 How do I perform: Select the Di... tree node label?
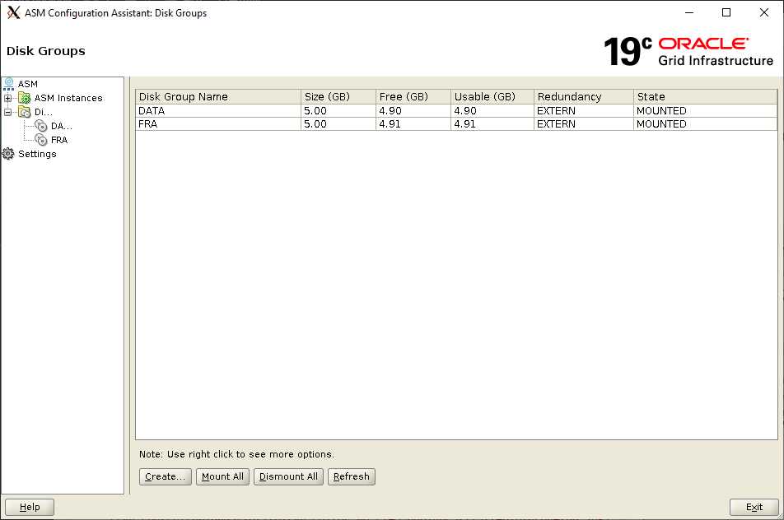[x=44, y=112]
